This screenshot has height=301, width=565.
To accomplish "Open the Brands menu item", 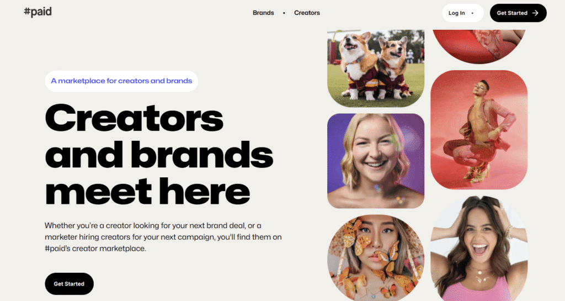I will pyautogui.click(x=263, y=13).
